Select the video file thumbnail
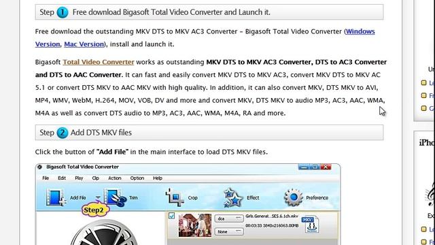Viewport: 435px width, 245px height. (x=195, y=225)
